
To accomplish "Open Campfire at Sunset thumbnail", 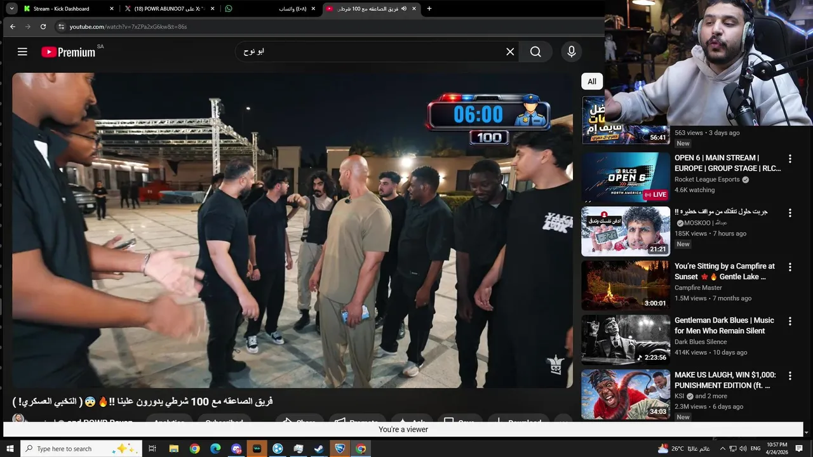I will tap(626, 286).
